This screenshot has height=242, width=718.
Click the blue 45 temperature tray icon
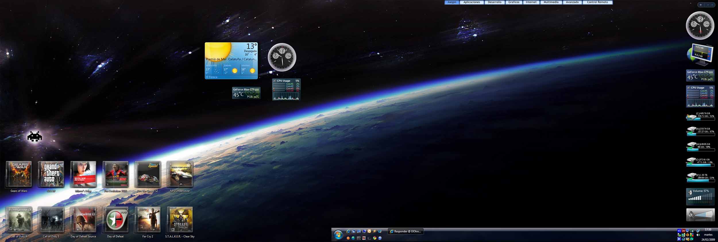(679, 231)
